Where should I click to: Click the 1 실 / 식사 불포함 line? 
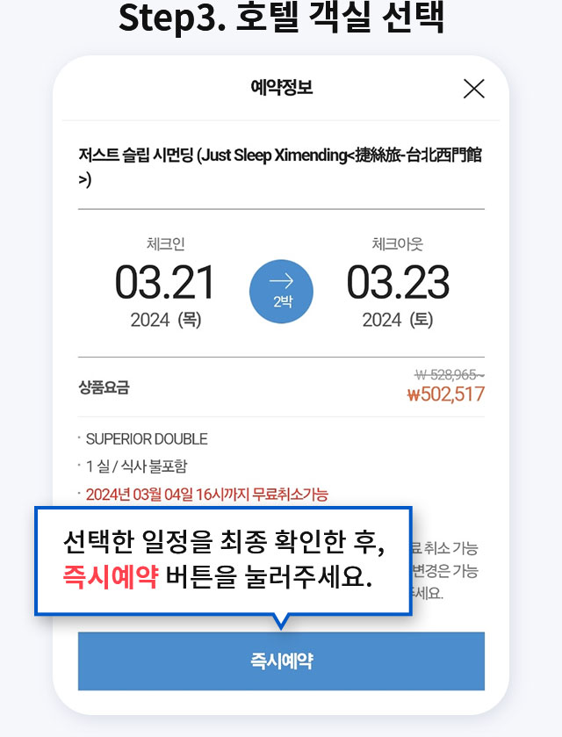[x=136, y=466]
